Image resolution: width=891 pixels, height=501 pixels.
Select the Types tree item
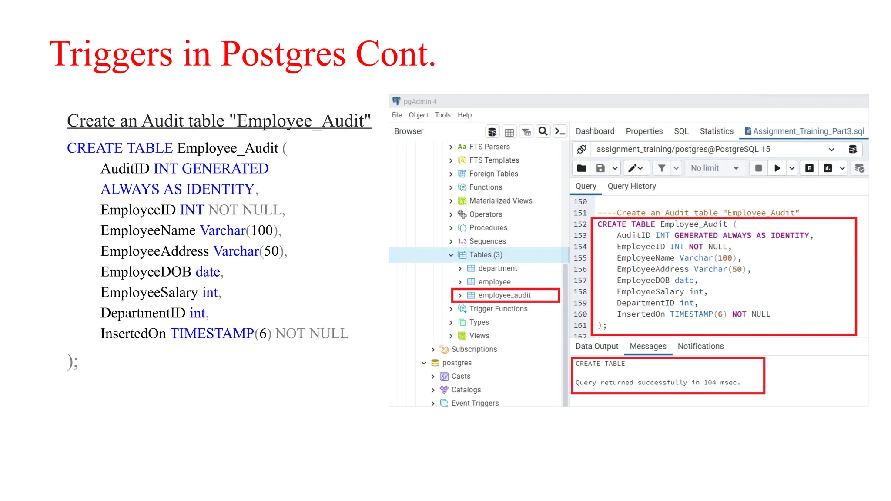pyautogui.click(x=479, y=322)
